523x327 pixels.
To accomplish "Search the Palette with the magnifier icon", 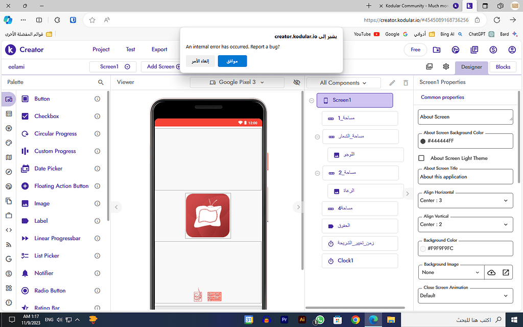I will click(101, 82).
